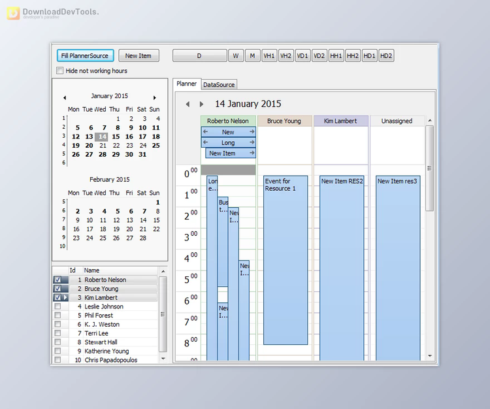Check K. J. Weston resource
The width and height of the screenshot is (490, 409).
[x=57, y=324]
